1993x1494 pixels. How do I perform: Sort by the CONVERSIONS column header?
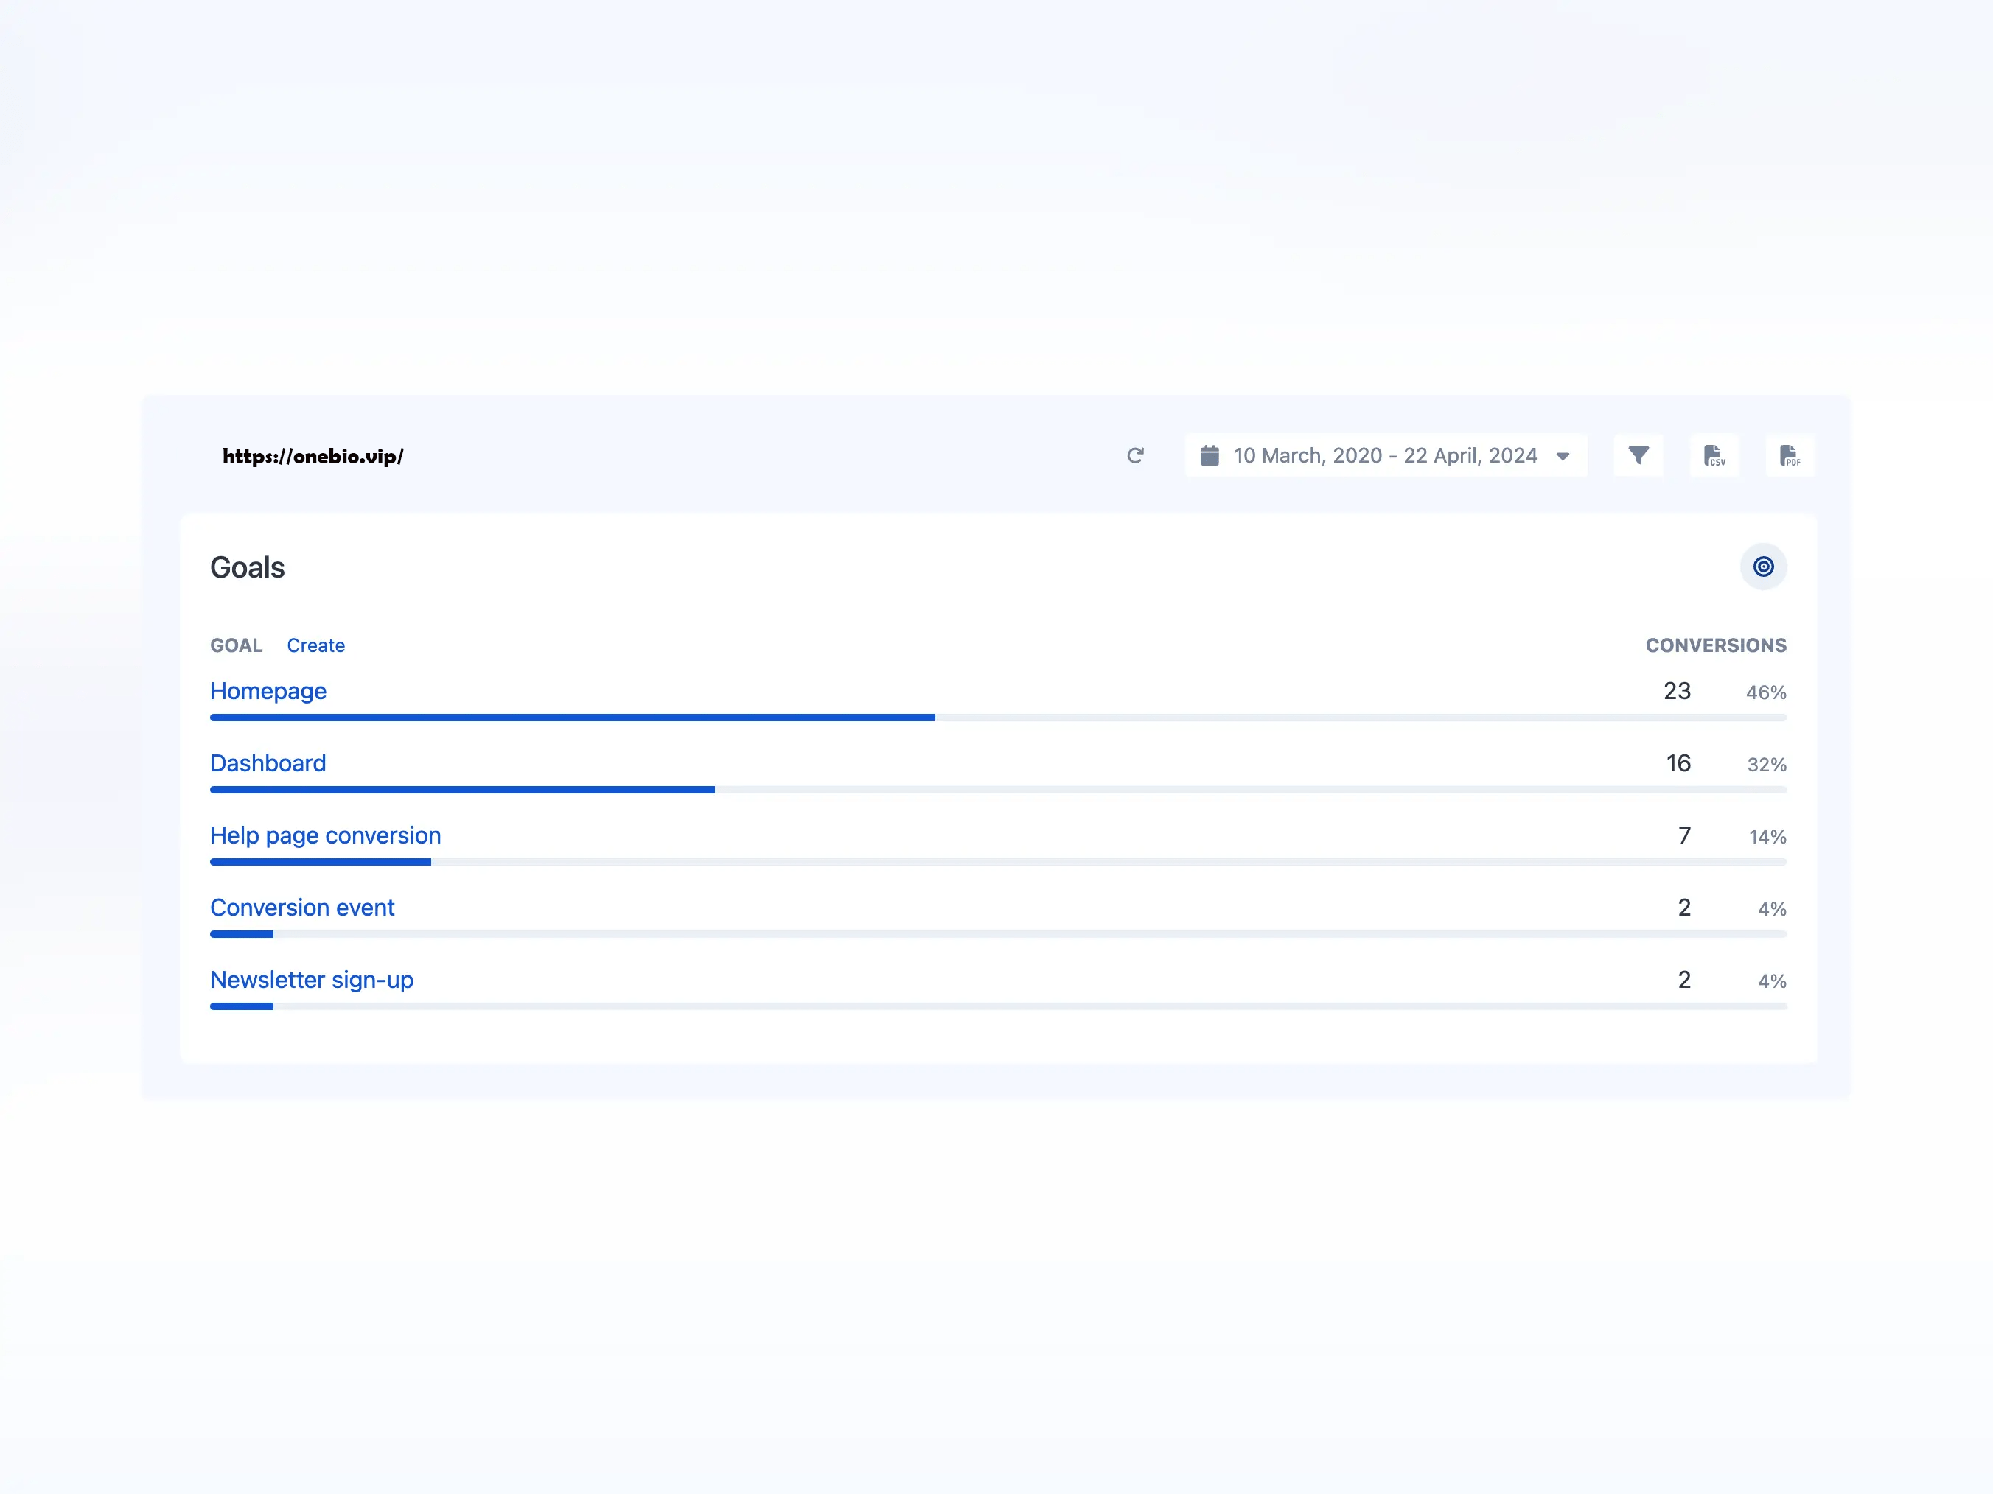tap(1715, 645)
